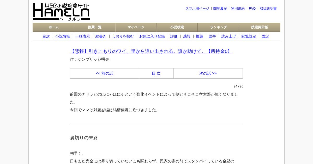Open the スマホ用ページ link

click(x=197, y=9)
